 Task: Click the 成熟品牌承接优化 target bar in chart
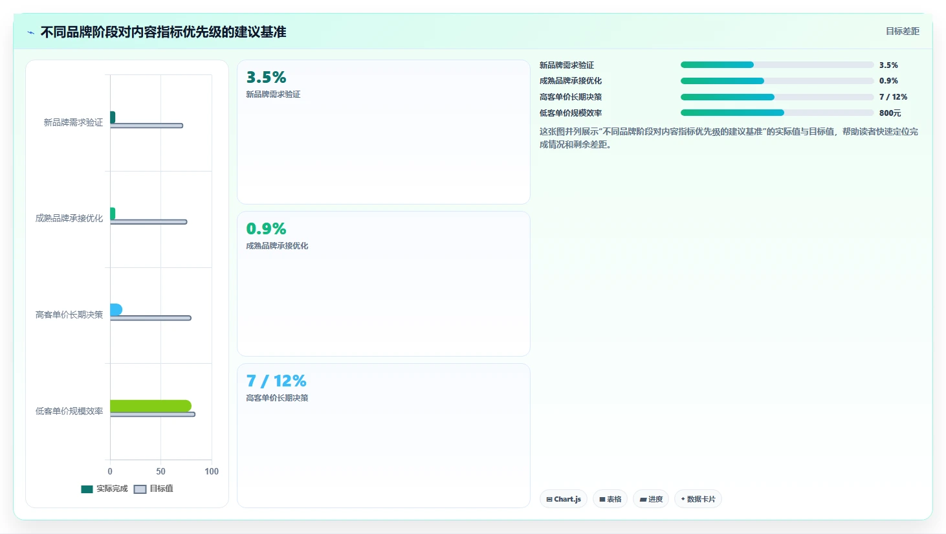[x=148, y=222]
